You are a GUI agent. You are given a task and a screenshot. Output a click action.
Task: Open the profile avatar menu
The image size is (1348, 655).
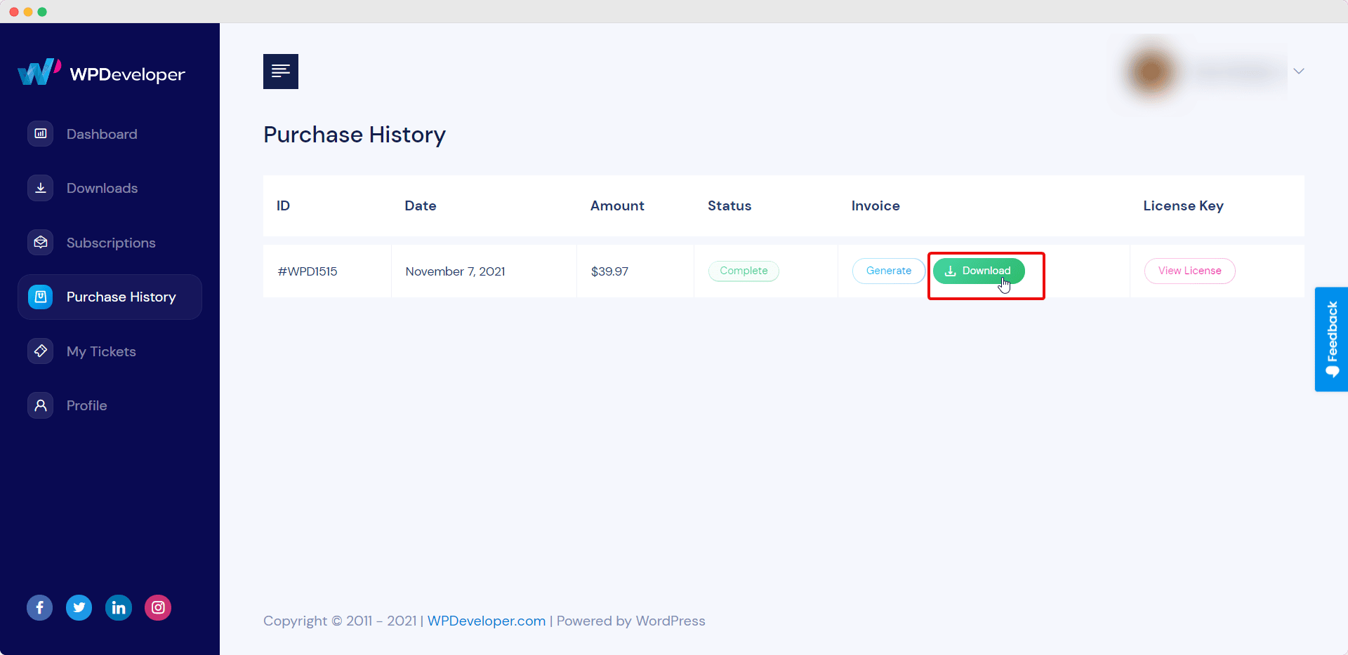point(1150,71)
